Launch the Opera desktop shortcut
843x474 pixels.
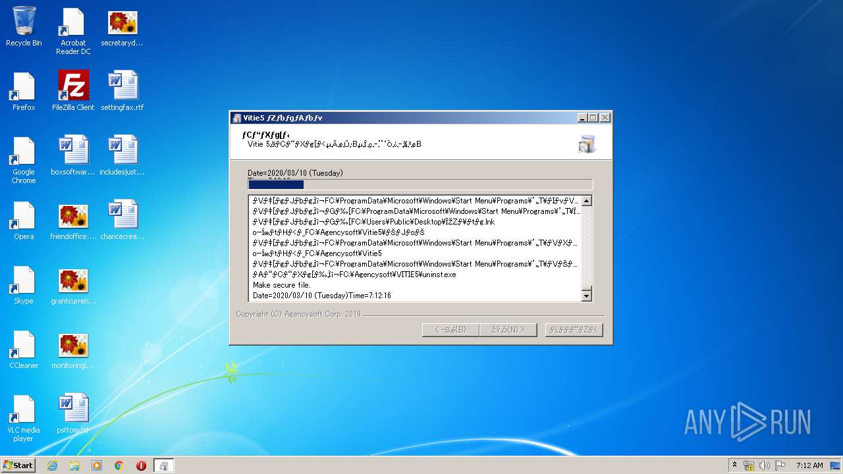click(24, 221)
